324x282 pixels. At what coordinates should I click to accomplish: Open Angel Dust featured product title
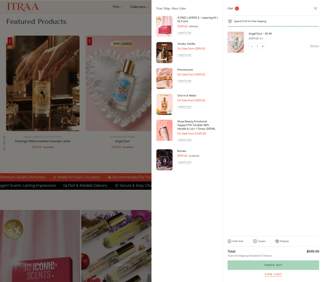122,141
